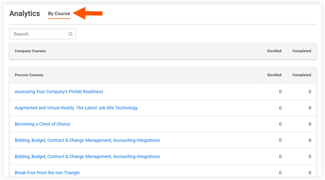Click enrolled count for Augmented and Virtual Reality
The width and height of the screenshot is (325, 180).
coord(280,108)
